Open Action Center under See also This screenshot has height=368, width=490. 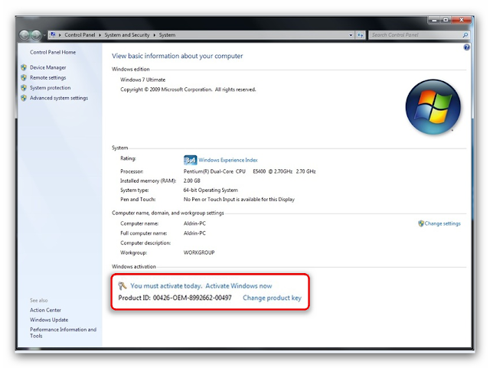45,310
